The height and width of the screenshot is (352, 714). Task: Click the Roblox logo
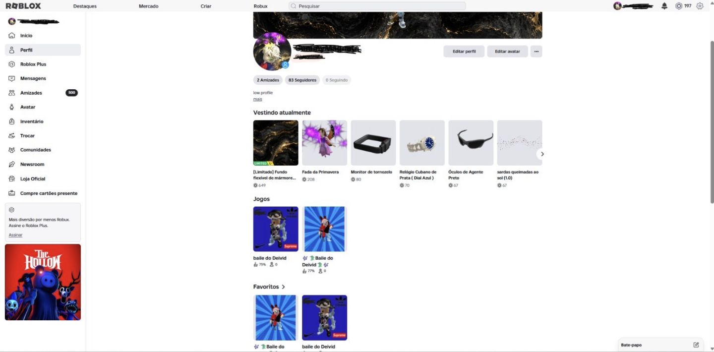[23, 6]
